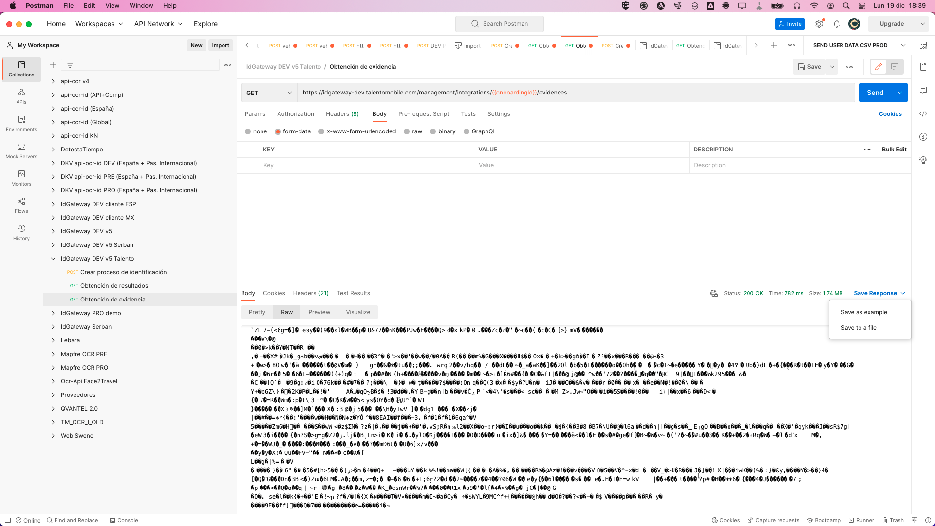The width and height of the screenshot is (935, 526).
Task: Click the pencil edit mode icon
Action: coord(878,67)
